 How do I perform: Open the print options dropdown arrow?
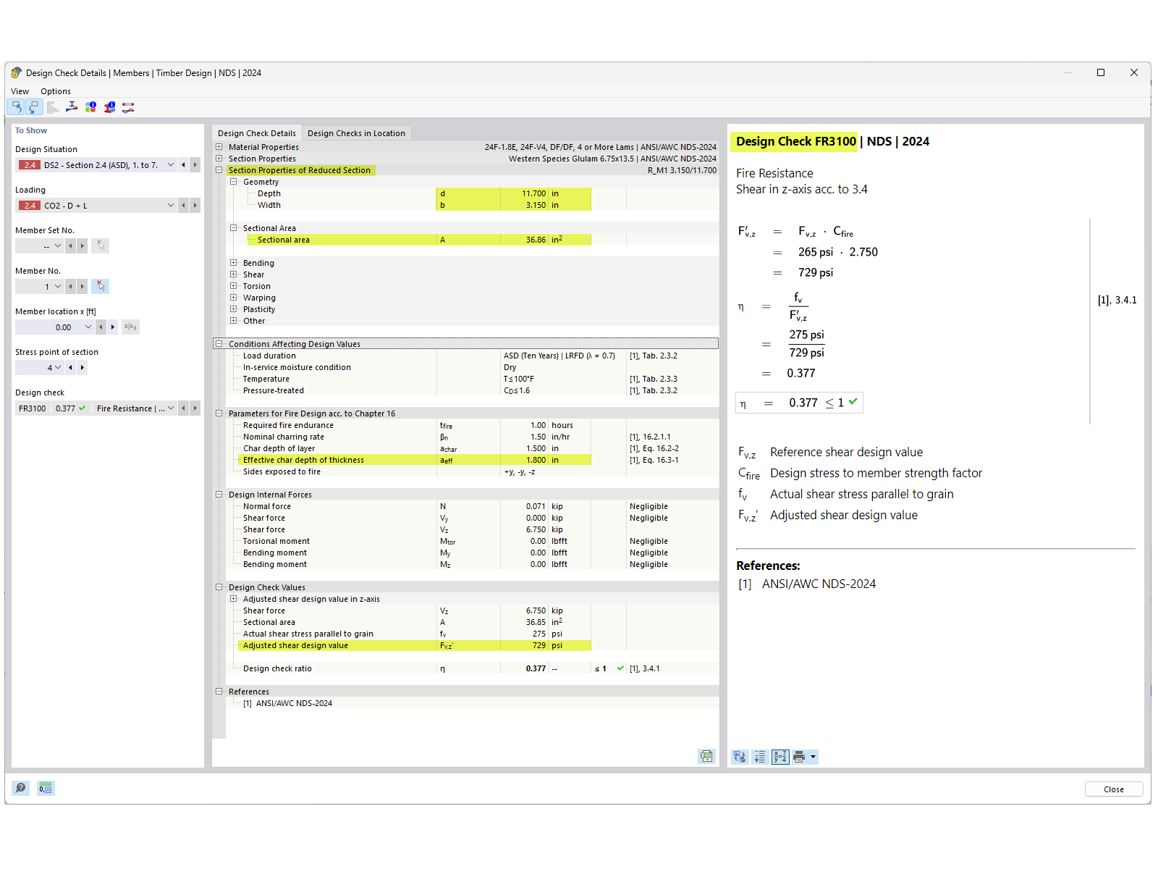pyautogui.click(x=813, y=757)
